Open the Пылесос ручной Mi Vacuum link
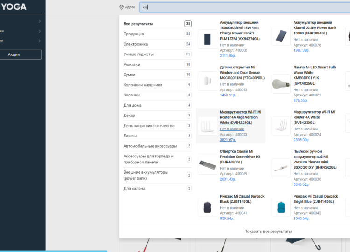 (315, 159)
